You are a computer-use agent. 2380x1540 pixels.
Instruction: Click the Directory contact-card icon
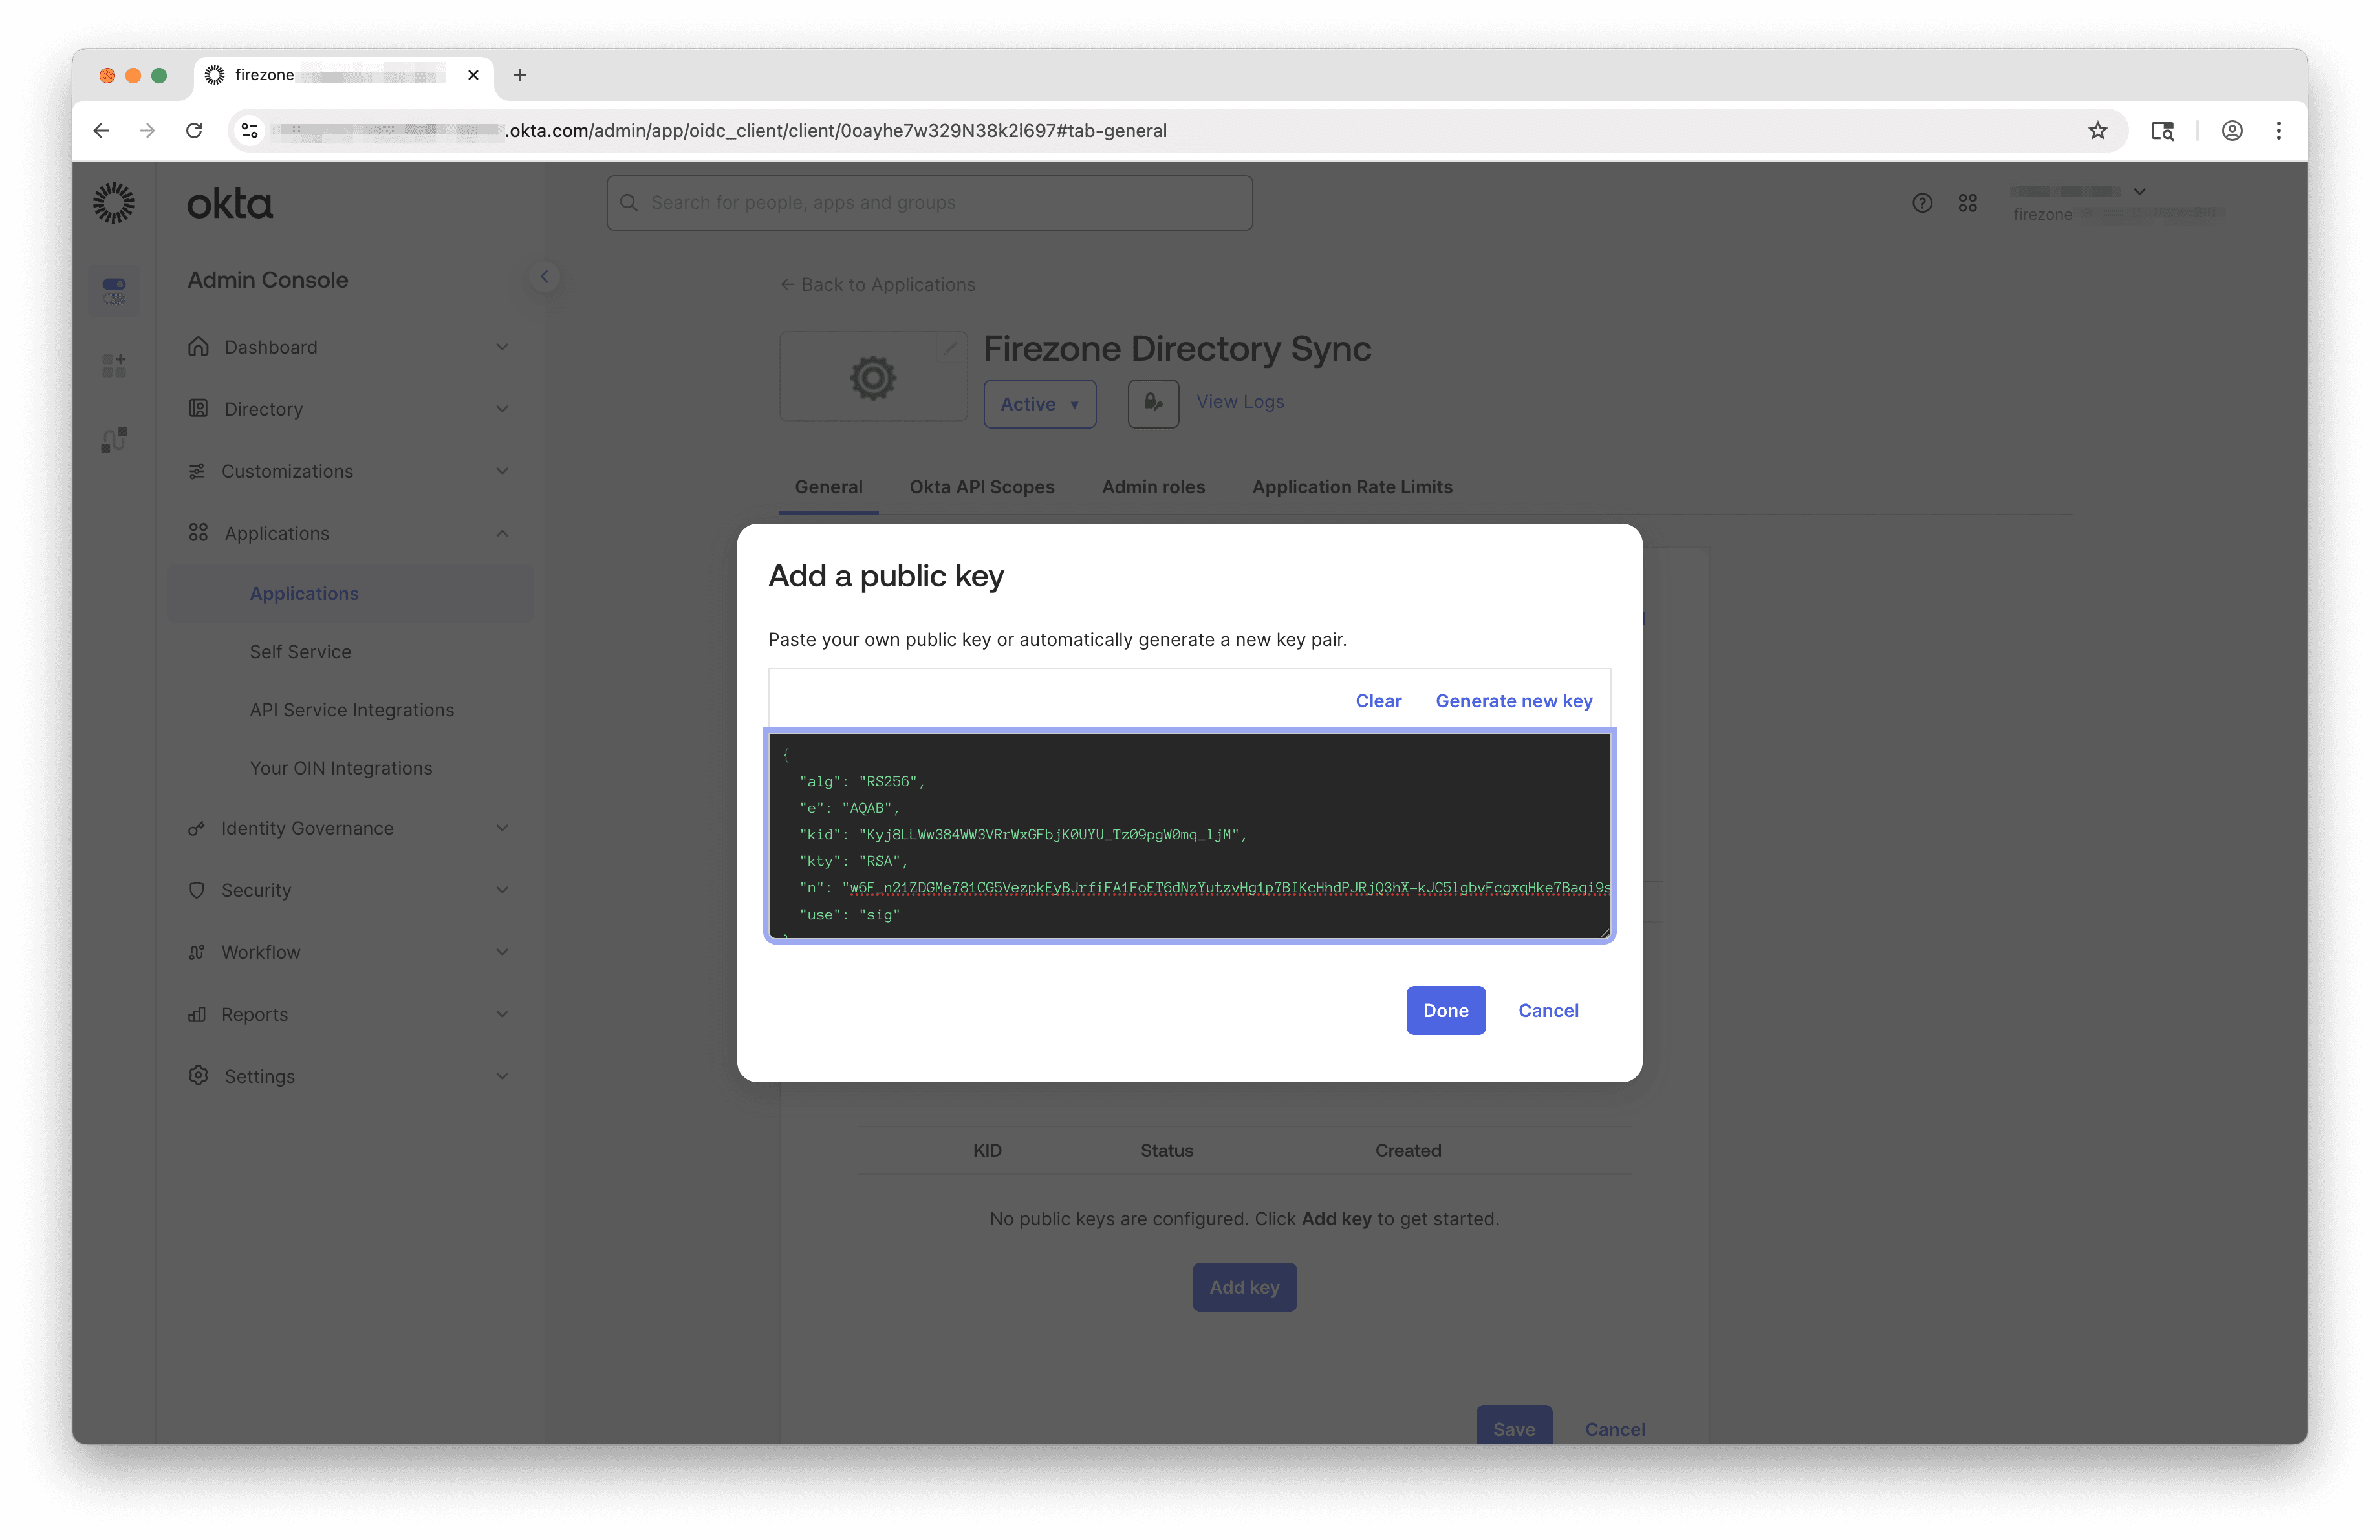click(x=198, y=409)
